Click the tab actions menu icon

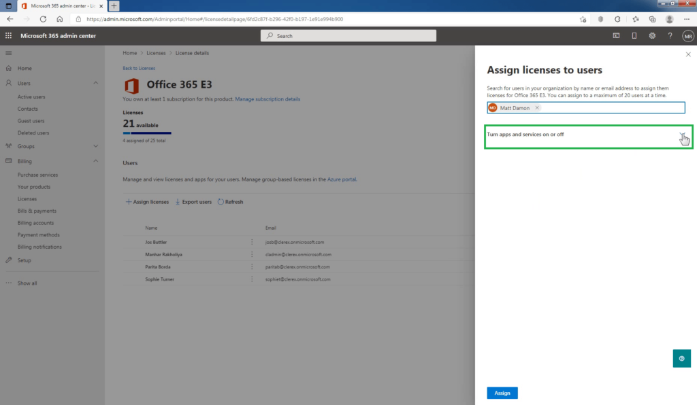[x=8, y=5]
